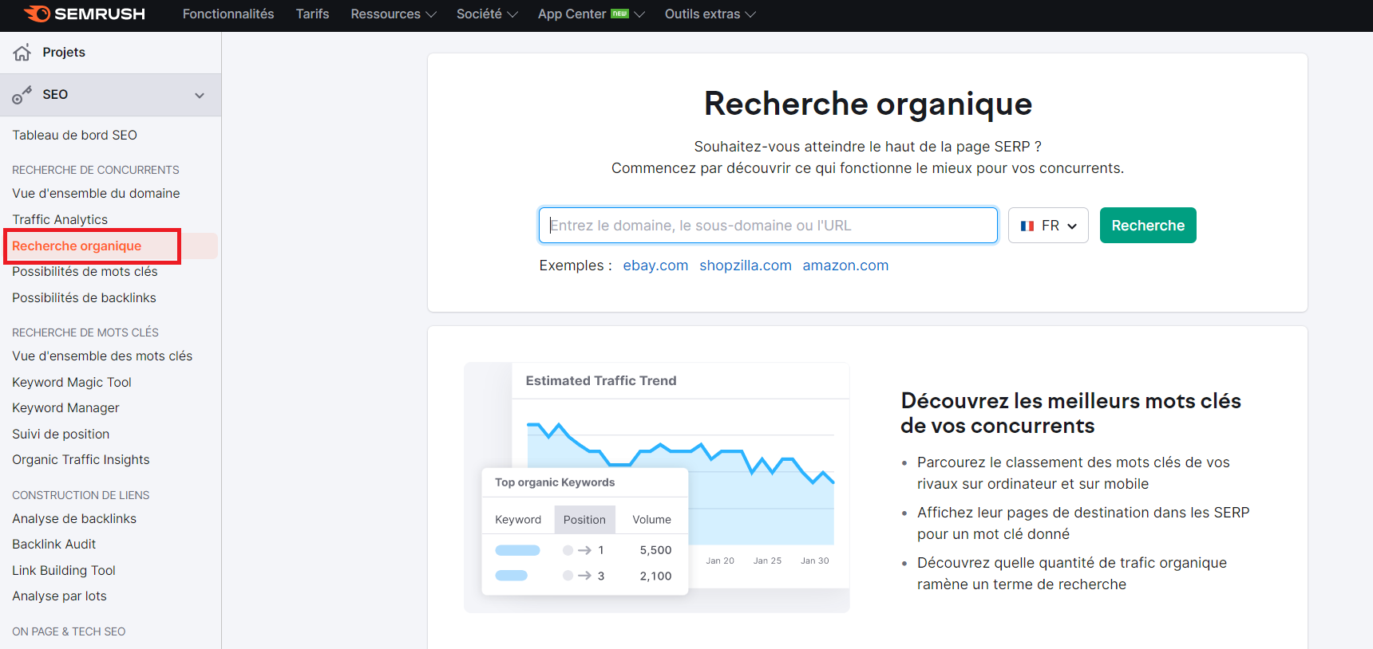Expand the Ressources menu
The image size is (1373, 649).
pyautogui.click(x=393, y=14)
